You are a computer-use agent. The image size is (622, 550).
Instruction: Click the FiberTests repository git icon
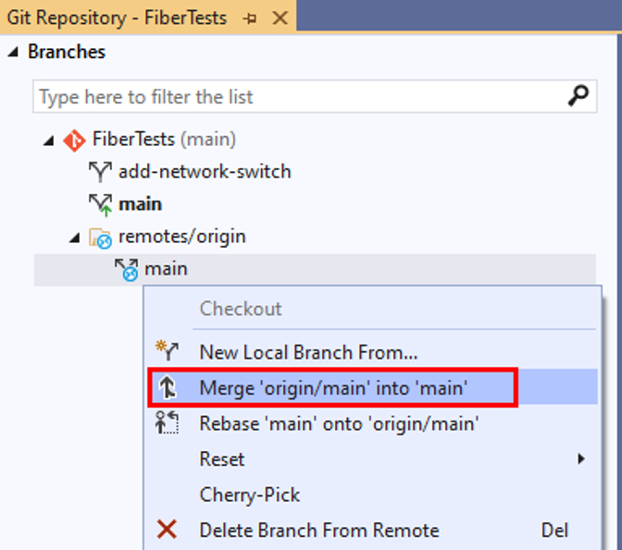click(x=74, y=140)
